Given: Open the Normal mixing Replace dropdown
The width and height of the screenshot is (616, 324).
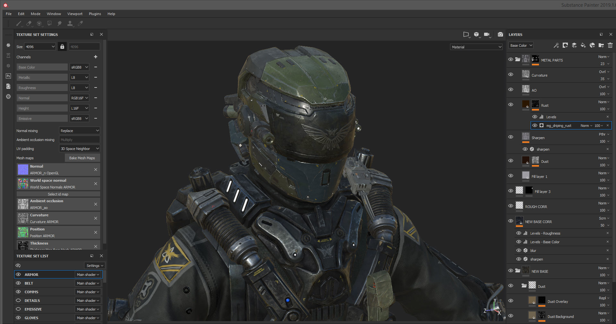Looking at the screenshot, I should [x=80, y=131].
